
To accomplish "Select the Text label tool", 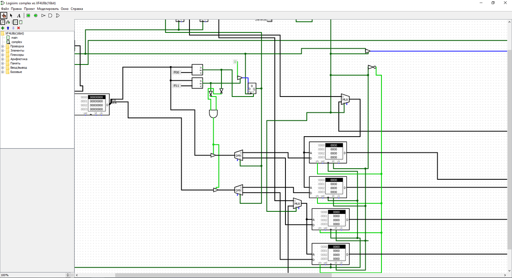I will 19,15.
